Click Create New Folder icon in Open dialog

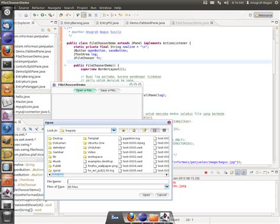click(144, 130)
